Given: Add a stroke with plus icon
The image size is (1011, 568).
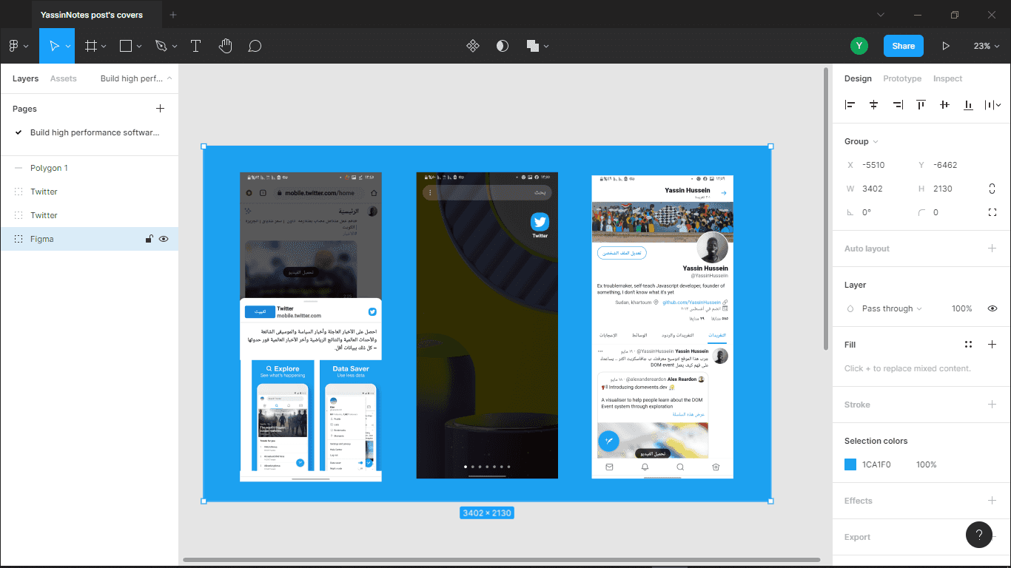Looking at the screenshot, I should tap(992, 405).
